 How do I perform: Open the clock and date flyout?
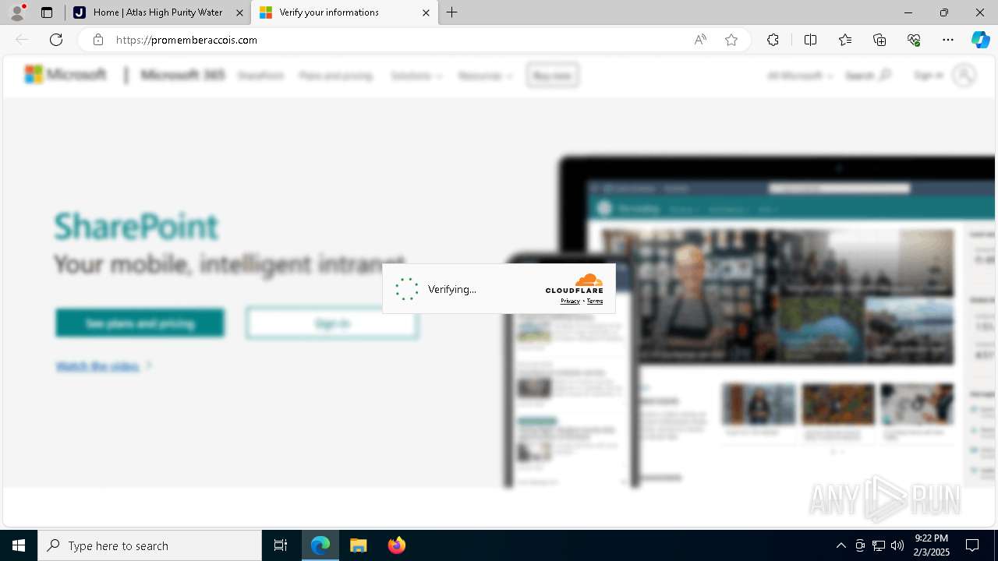click(x=931, y=545)
